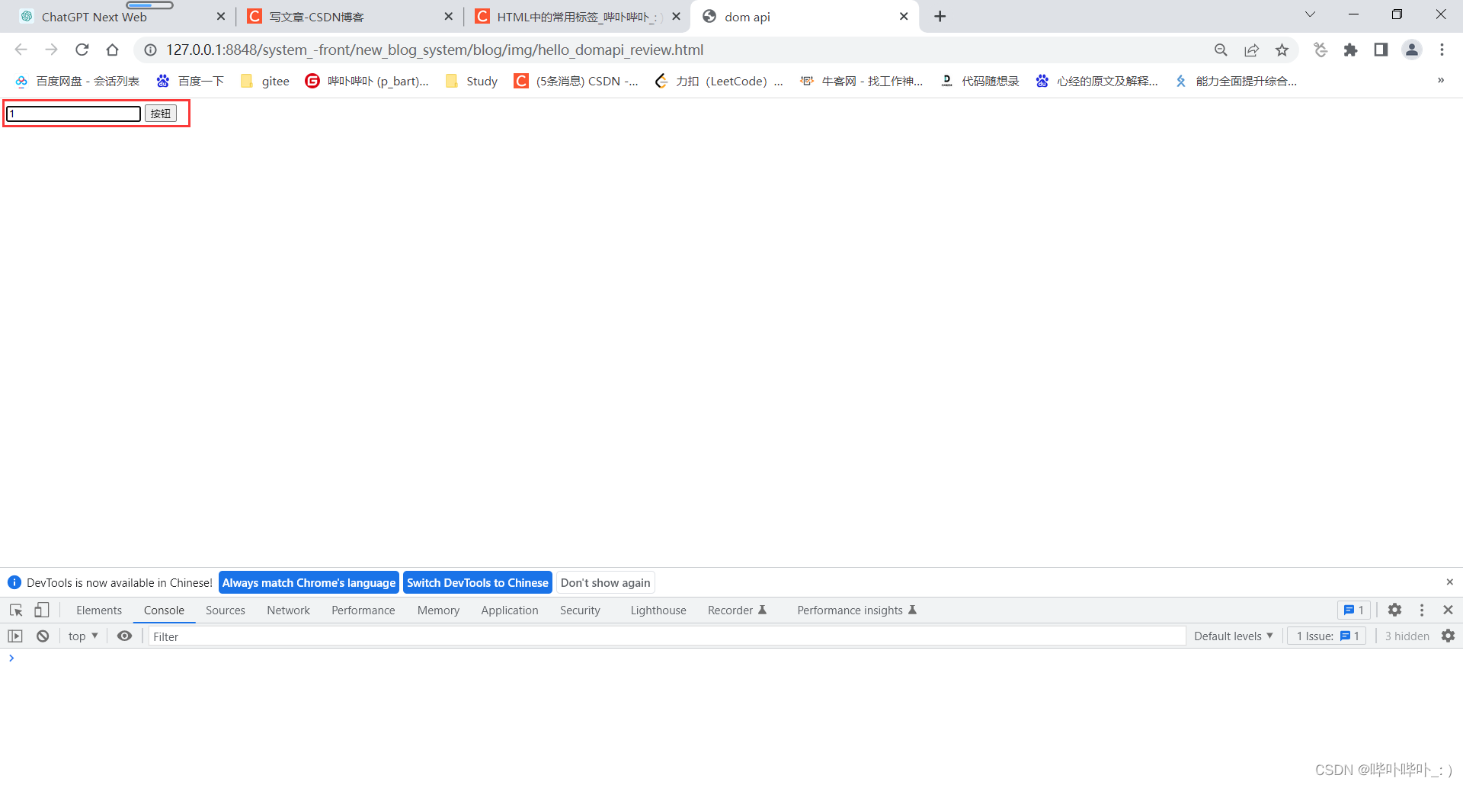Open a new browser tab
Image resolution: width=1463 pixels, height=785 pixels.
click(940, 16)
